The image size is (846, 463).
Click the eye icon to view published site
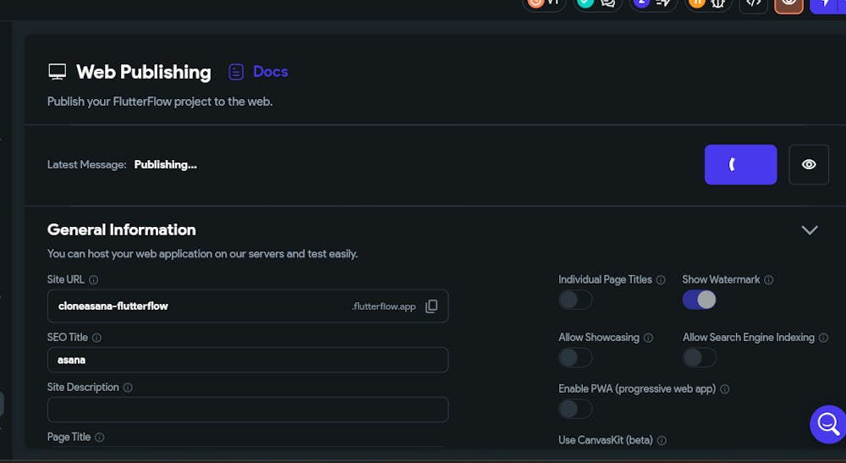pyautogui.click(x=809, y=164)
